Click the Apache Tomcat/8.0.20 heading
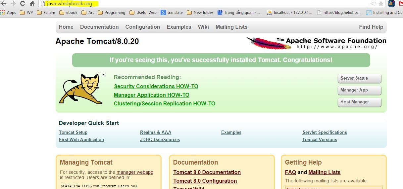 97,41
